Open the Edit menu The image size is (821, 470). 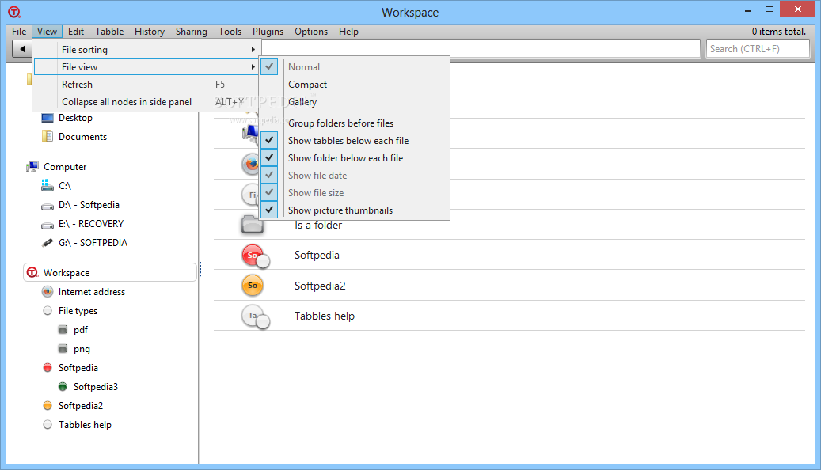pos(76,32)
